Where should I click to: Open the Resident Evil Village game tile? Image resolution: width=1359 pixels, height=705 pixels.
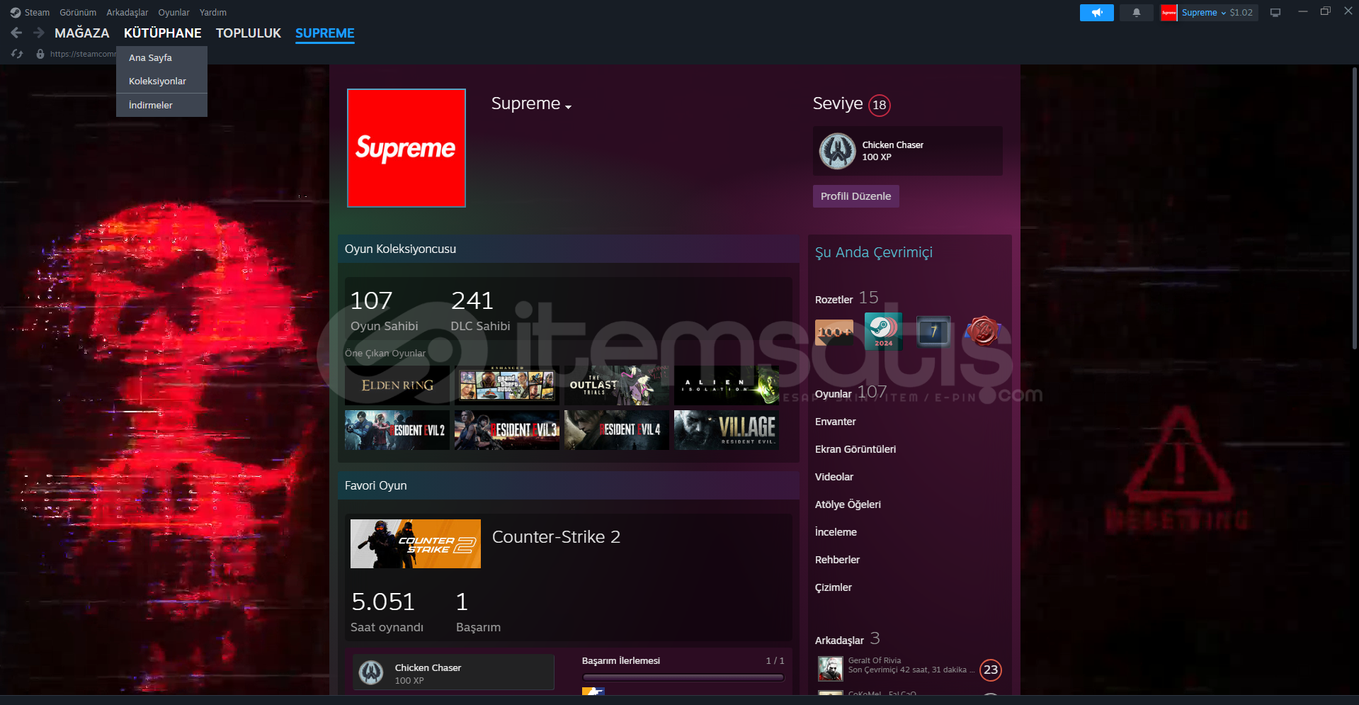pos(727,430)
